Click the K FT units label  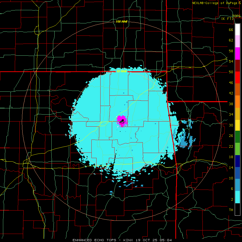coord(227,19)
